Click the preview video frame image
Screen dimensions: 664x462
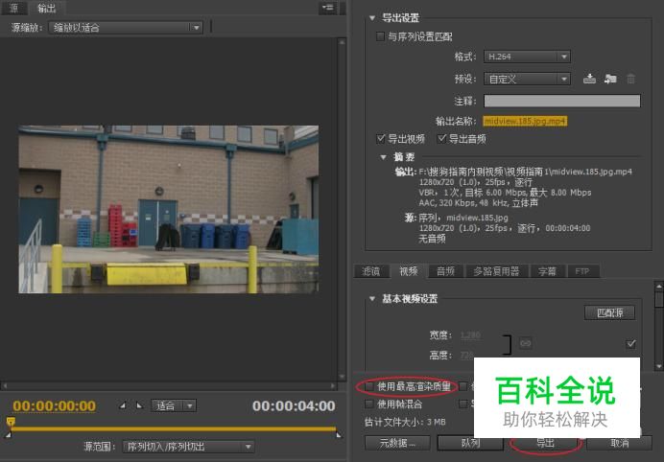(169, 209)
